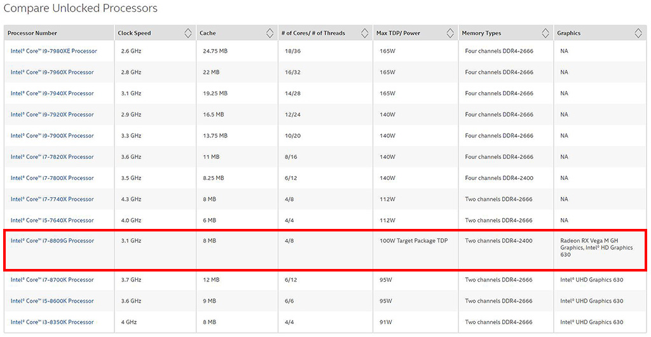Image resolution: width=651 pixels, height=337 pixels.
Task: Select the Max TDP/ Power column header
Action: [398, 33]
